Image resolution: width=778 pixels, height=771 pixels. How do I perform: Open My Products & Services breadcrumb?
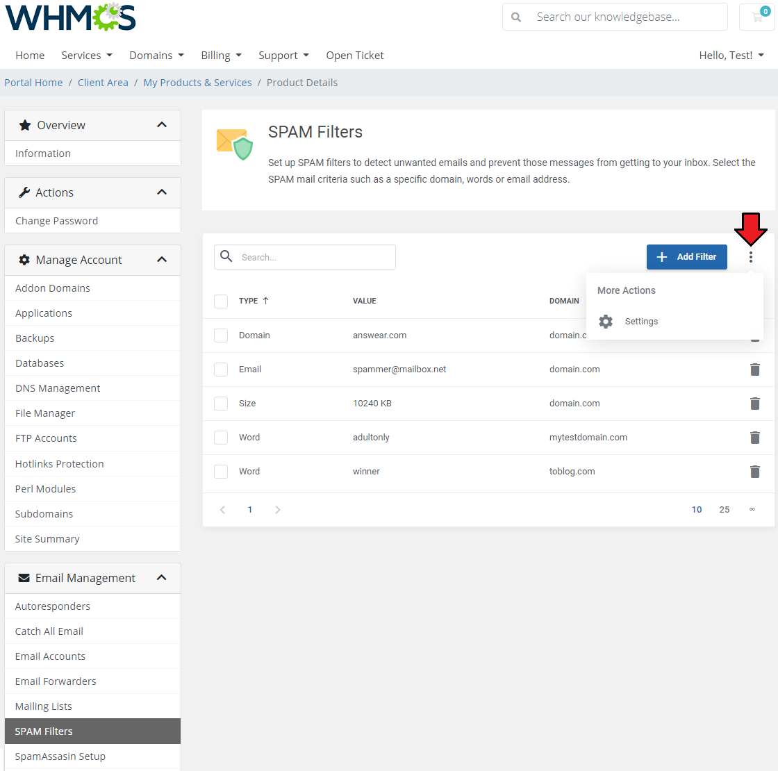coord(197,83)
